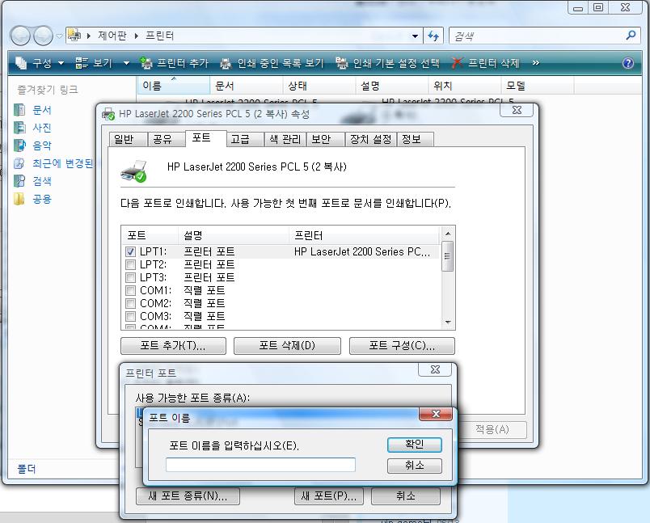Switch to the Device Settings (장치 설정) tab
This screenshot has width=650, height=523.
[x=371, y=139]
